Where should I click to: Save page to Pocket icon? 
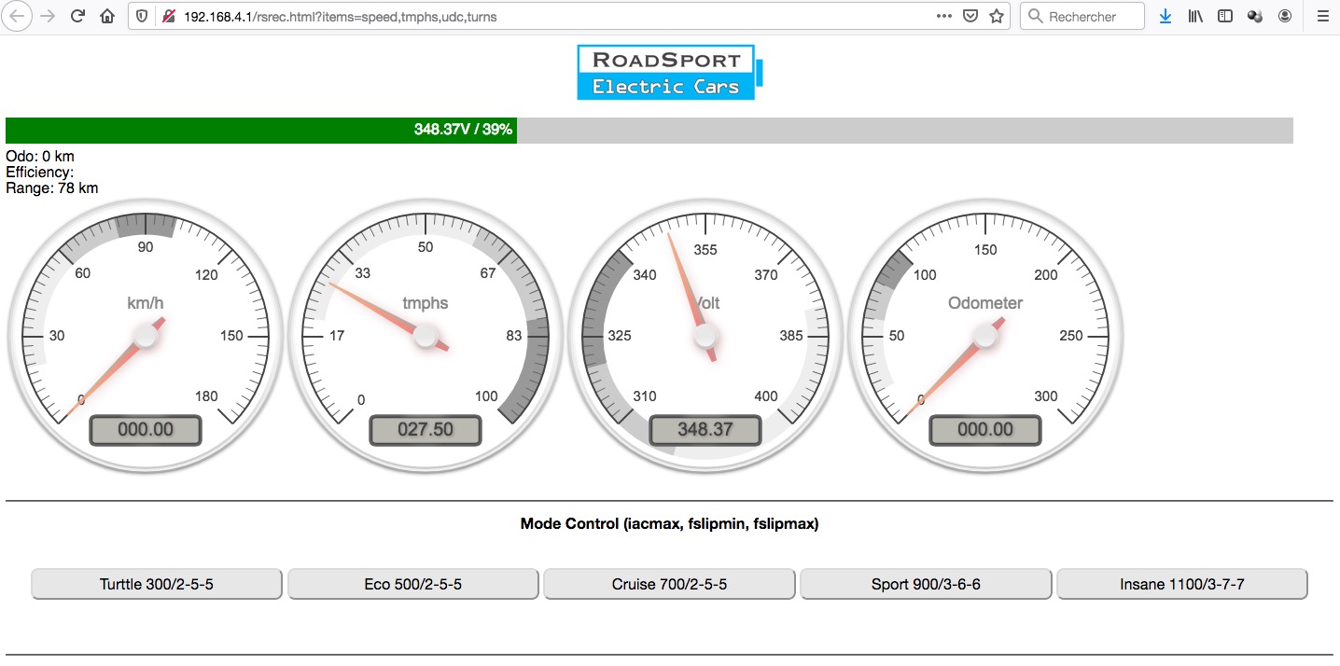[970, 16]
